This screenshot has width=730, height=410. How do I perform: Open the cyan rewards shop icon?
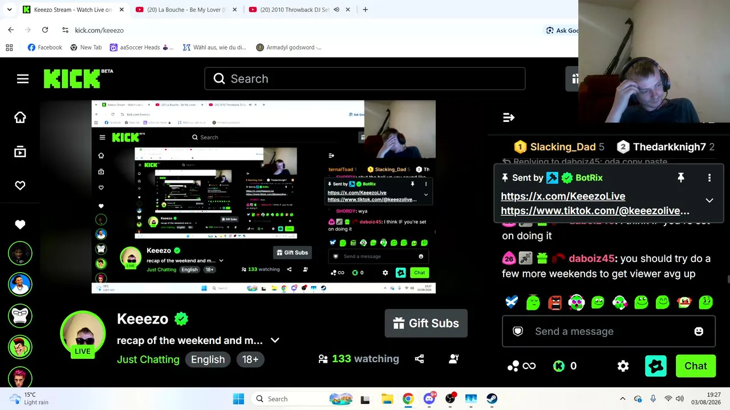tap(656, 366)
